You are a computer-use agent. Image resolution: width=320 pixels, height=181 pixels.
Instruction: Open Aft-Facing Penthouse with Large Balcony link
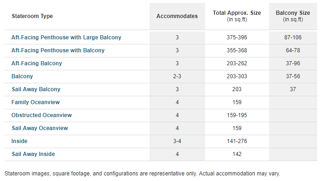66,37
